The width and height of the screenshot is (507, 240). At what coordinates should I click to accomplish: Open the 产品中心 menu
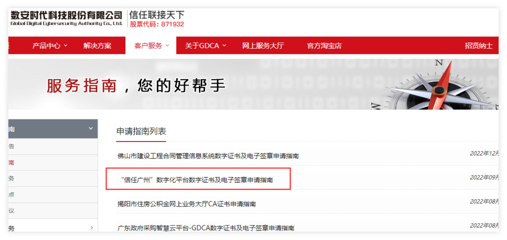point(46,45)
